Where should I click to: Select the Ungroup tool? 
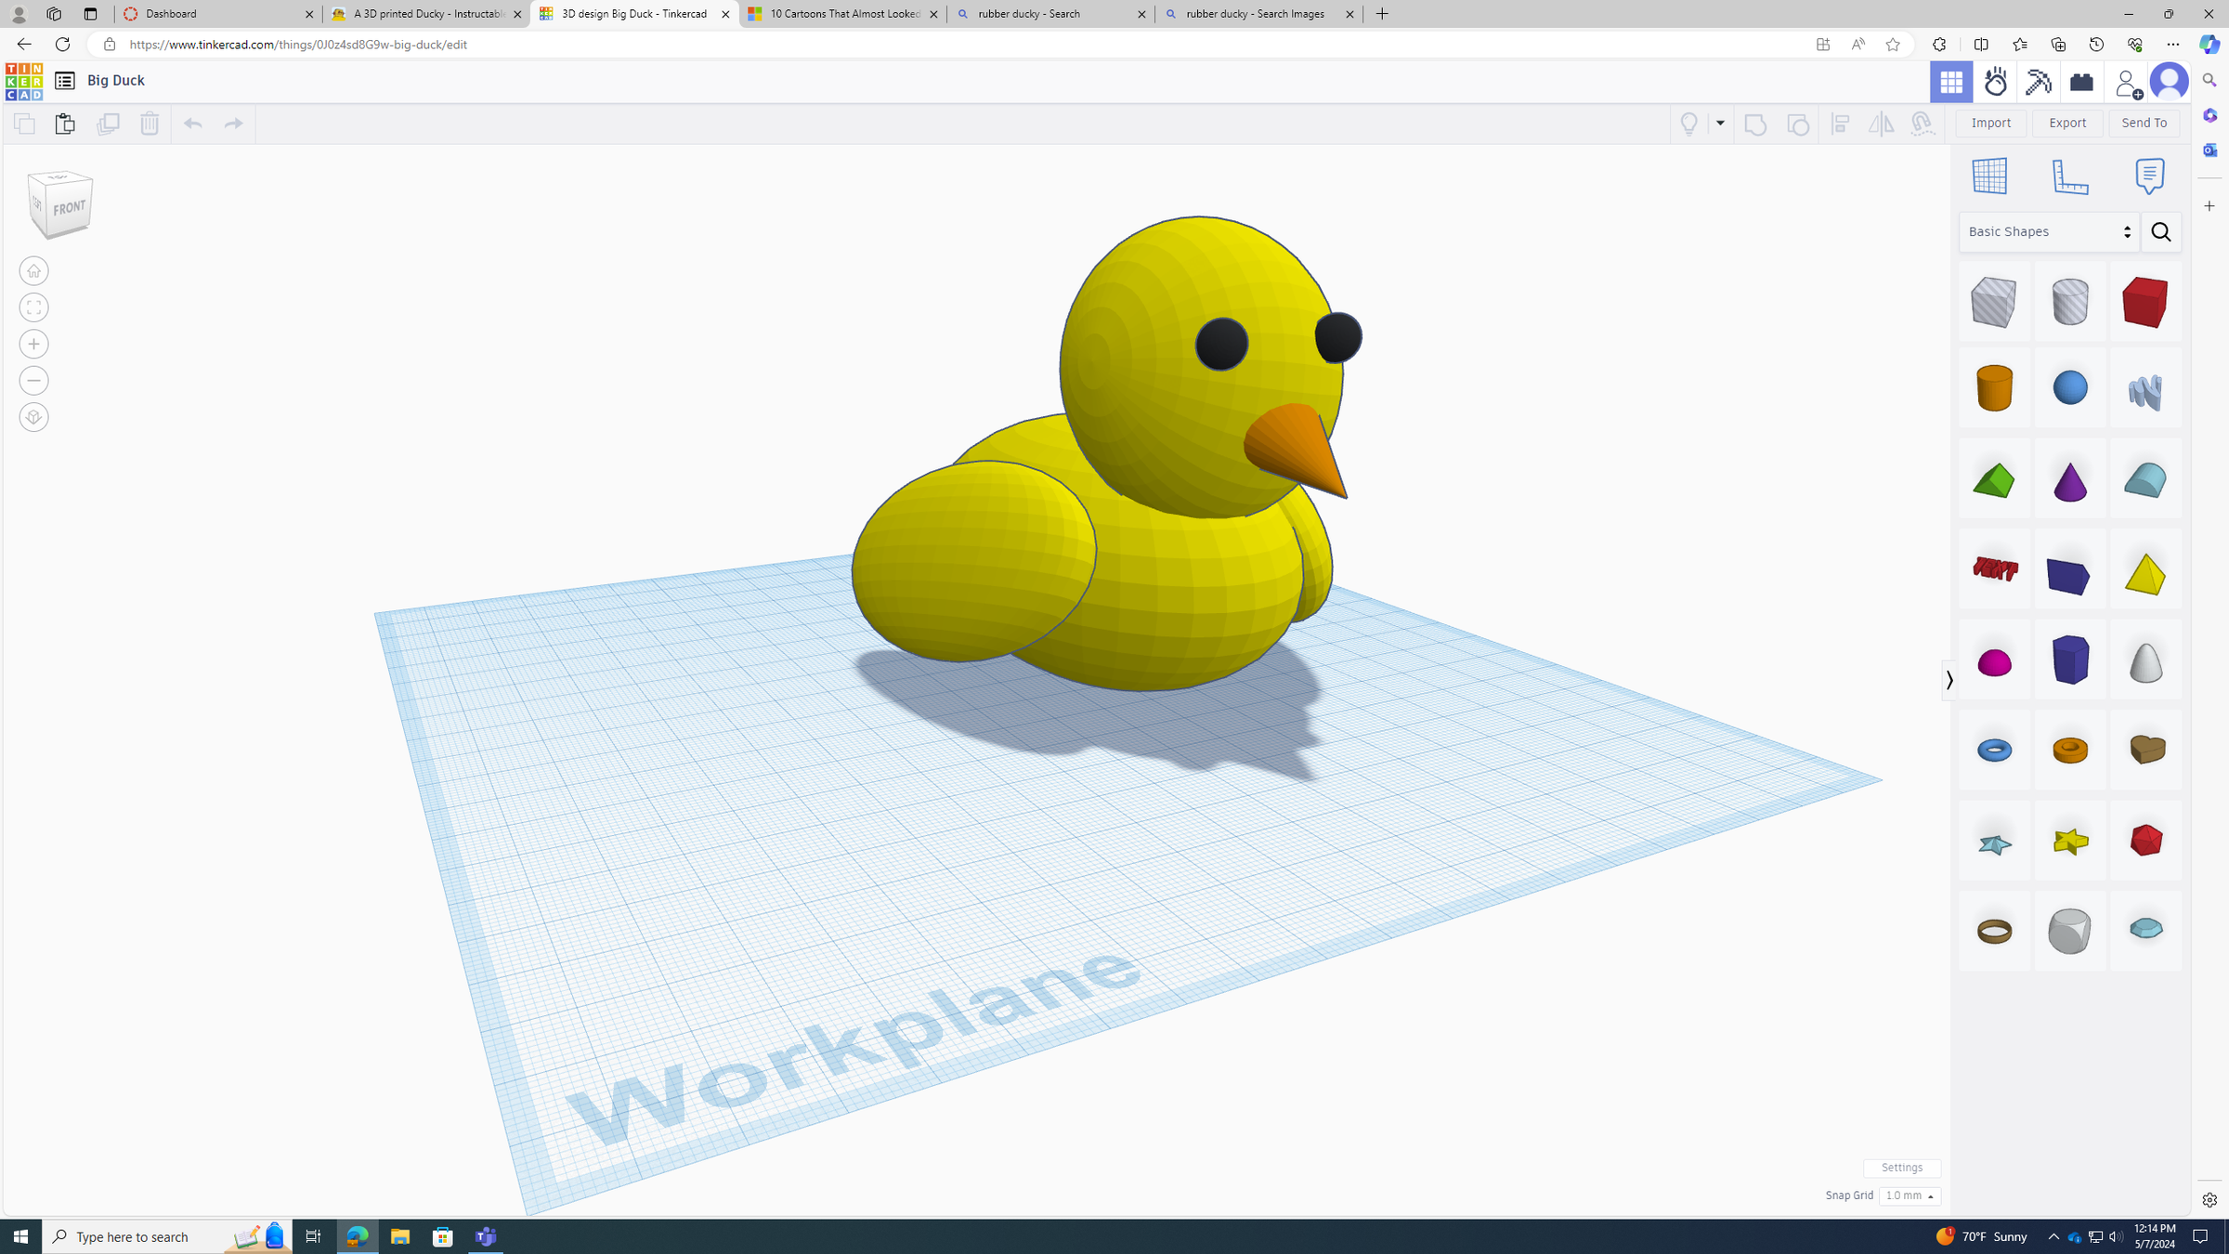(1798, 124)
